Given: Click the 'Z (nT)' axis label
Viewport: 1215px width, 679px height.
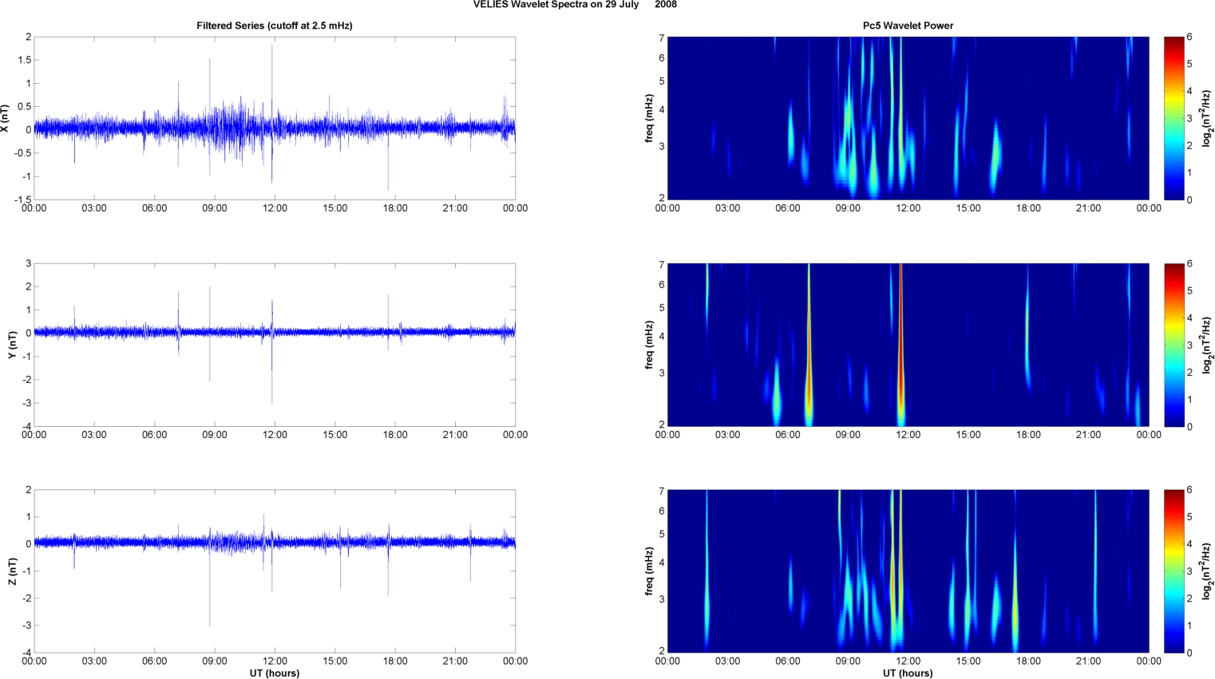Looking at the screenshot, I should (x=12, y=571).
